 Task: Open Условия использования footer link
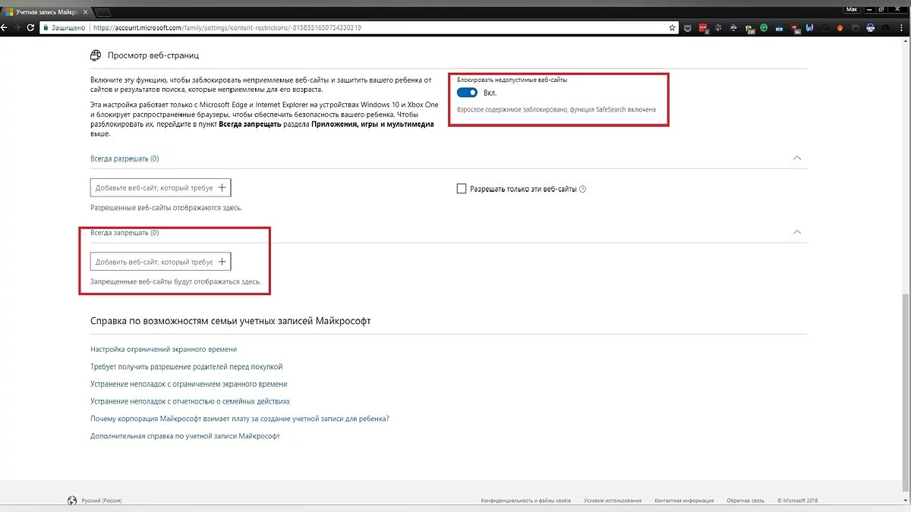coord(613,501)
